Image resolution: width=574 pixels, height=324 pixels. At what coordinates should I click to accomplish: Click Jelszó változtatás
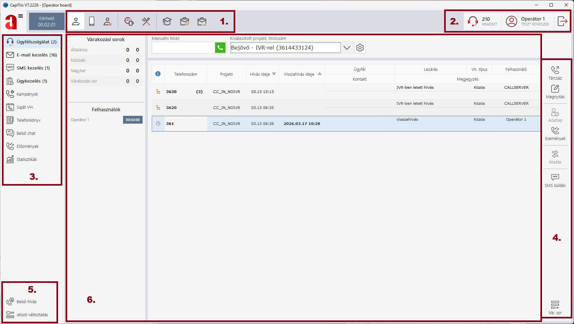(32, 315)
